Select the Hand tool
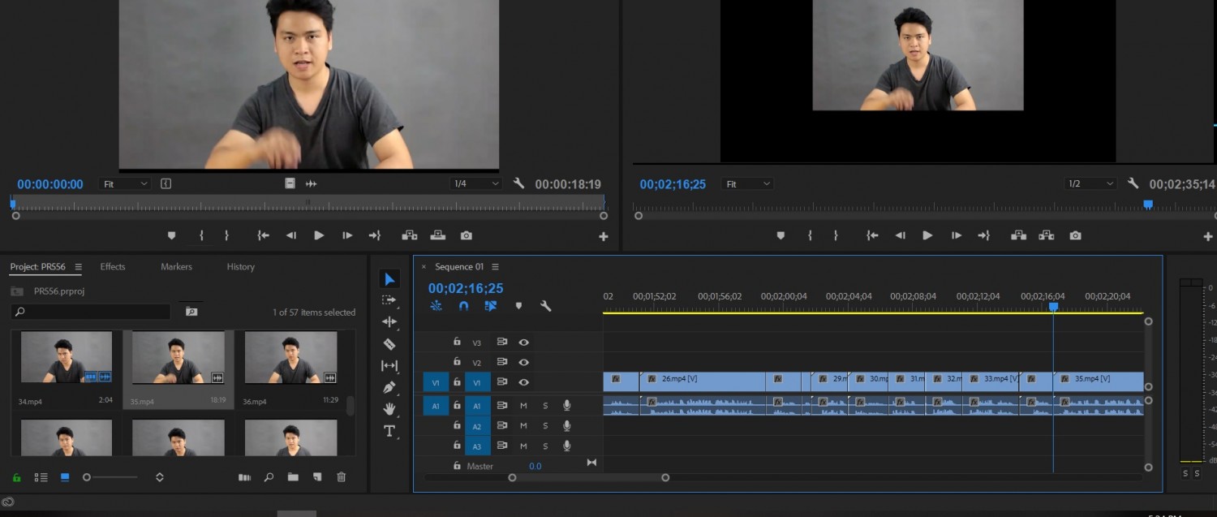 (x=389, y=409)
